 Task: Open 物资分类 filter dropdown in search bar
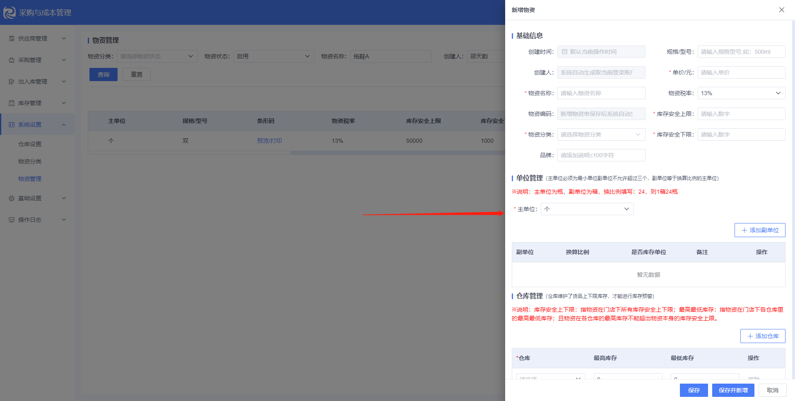point(157,56)
